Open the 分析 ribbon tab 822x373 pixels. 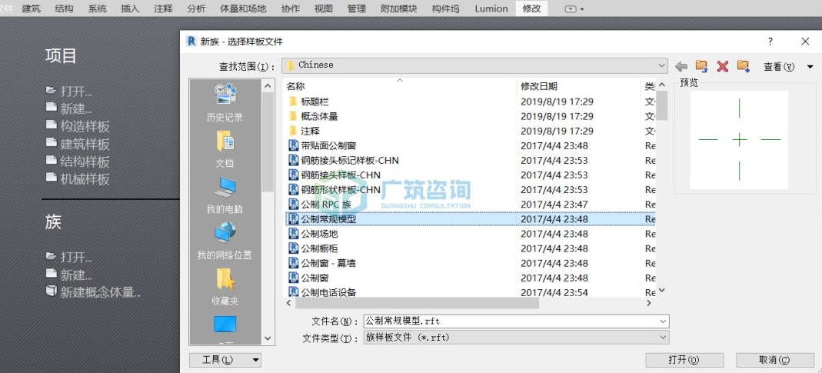196,8
